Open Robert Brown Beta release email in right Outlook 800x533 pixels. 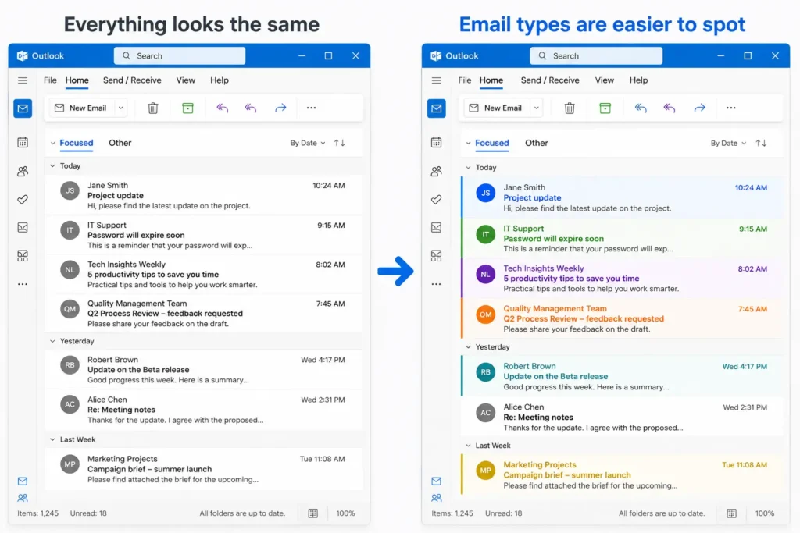(622, 376)
